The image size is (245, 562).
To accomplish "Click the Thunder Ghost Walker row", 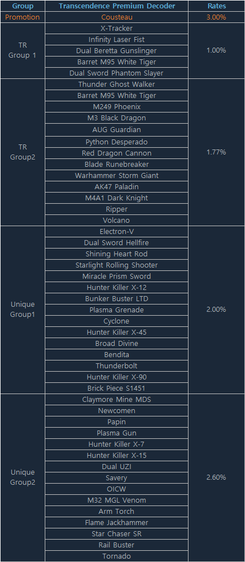I will [117, 84].
